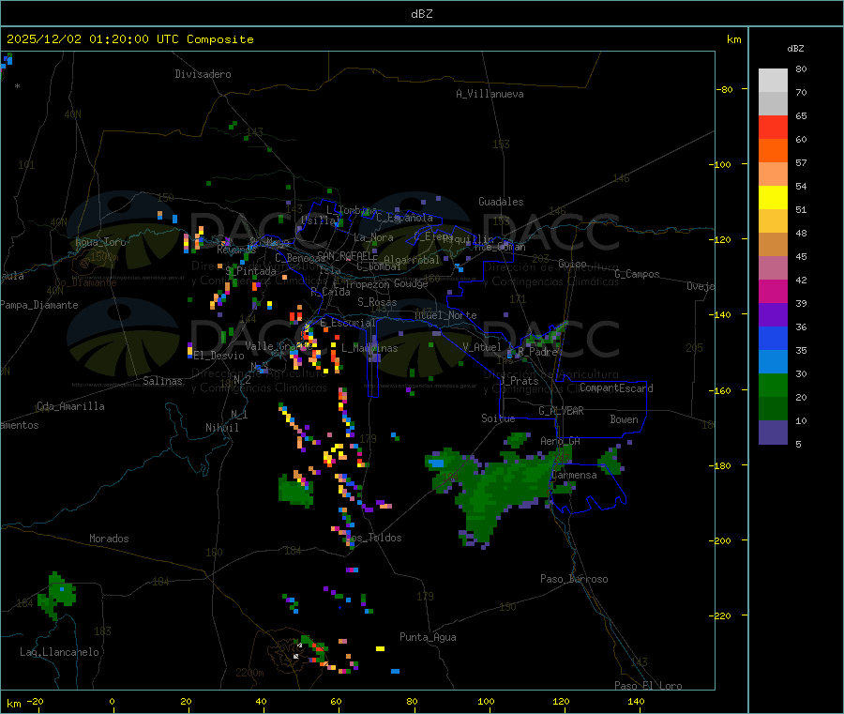This screenshot has width=844, height=714.
Task: Click the G_Campos label
Action: click(x=637, y=274)
